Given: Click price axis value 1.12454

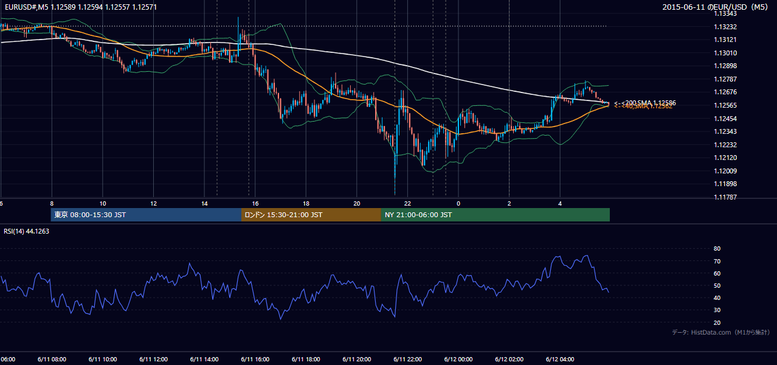Looking at the screenshot, I should click(726, 119).
